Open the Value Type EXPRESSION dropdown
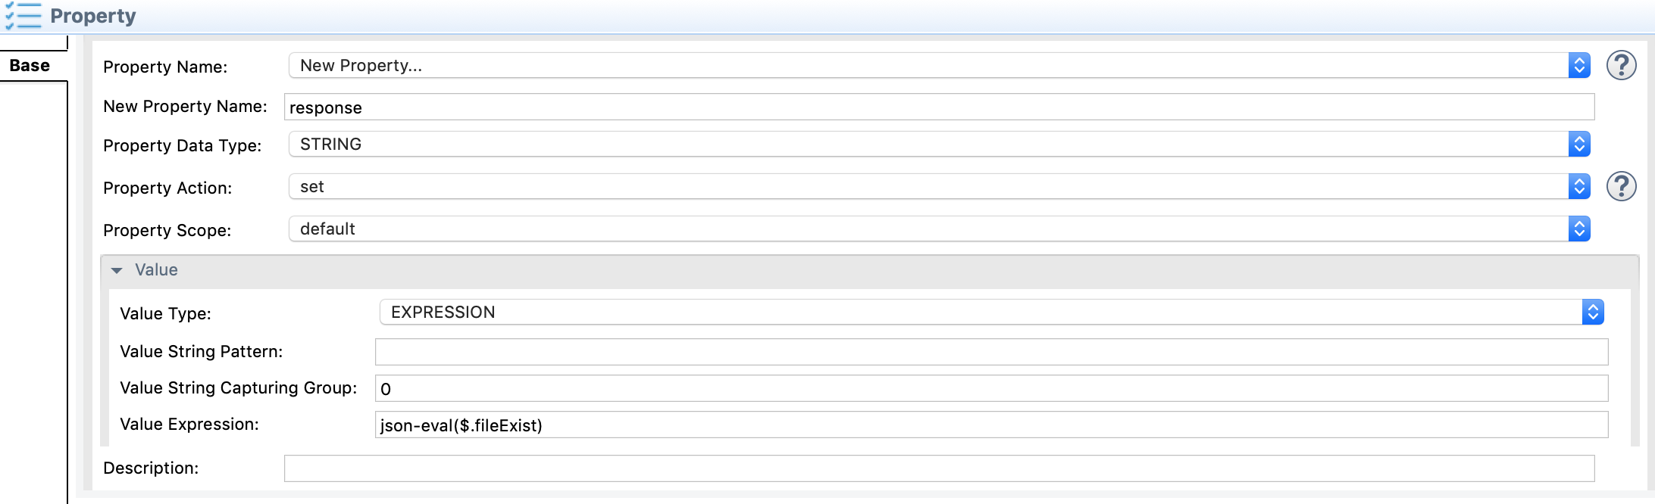Viewport: 1655px width, 504px height. coord(991,313)
